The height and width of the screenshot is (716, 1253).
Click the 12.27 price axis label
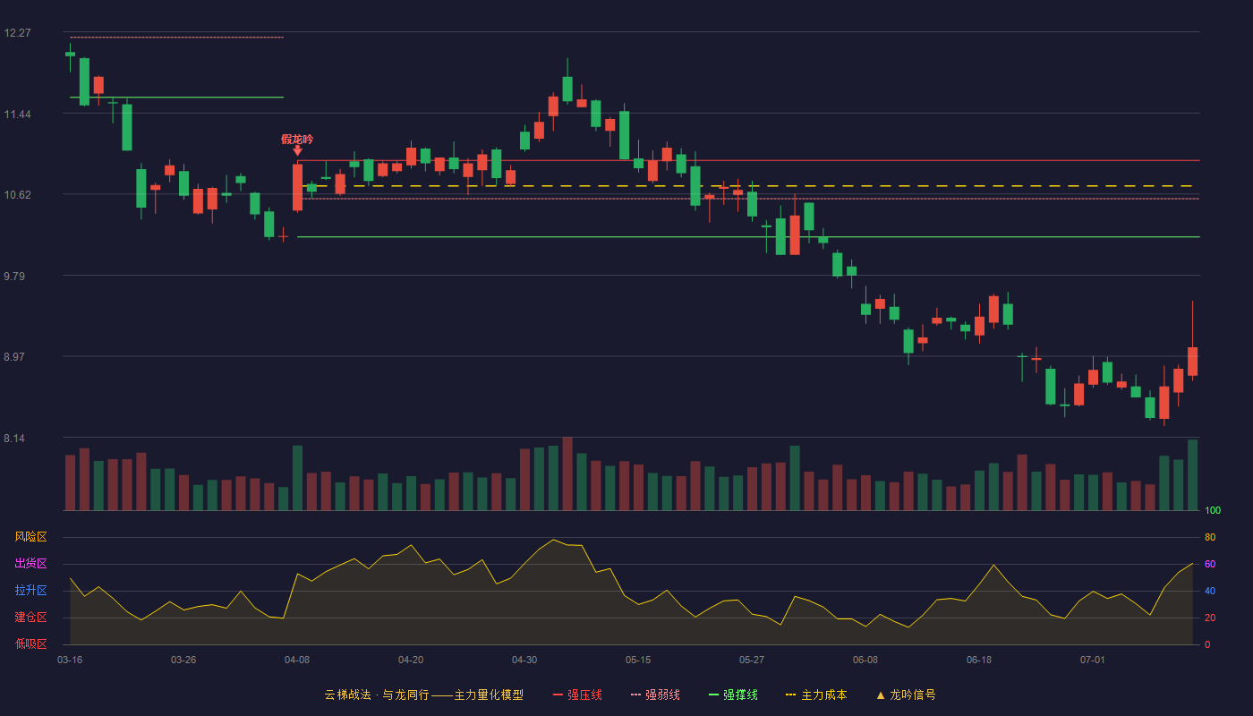17,33
